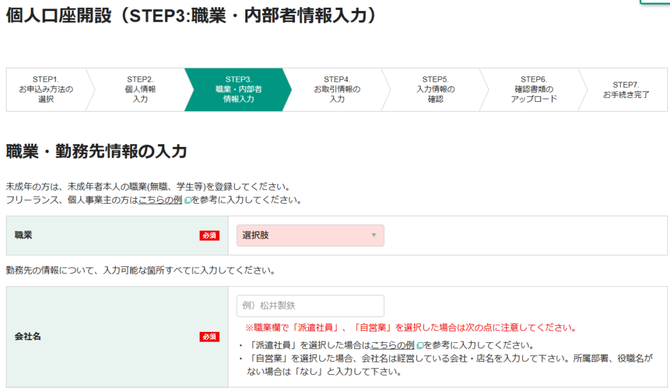Open the こちらの例 link for 派遣社員
The image size is (670, 388).
392,346
